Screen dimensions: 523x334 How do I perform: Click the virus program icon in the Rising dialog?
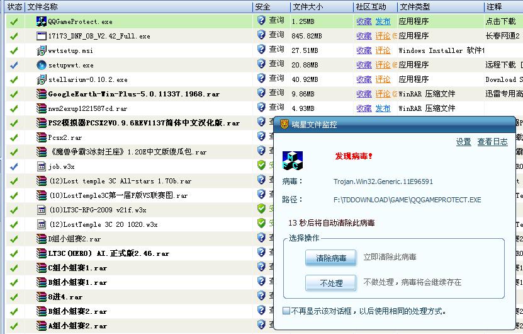tap(293, 160)
